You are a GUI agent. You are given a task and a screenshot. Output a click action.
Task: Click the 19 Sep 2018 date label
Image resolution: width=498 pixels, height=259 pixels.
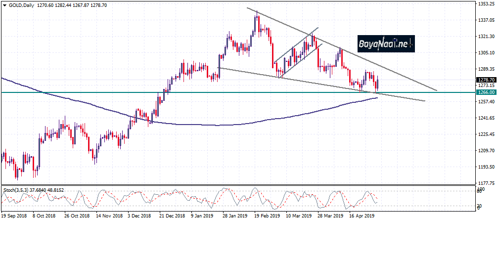14,216
